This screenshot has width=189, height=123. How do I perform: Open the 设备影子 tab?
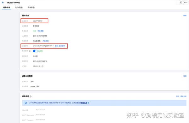pyautogui.click(x=31, y=7)
